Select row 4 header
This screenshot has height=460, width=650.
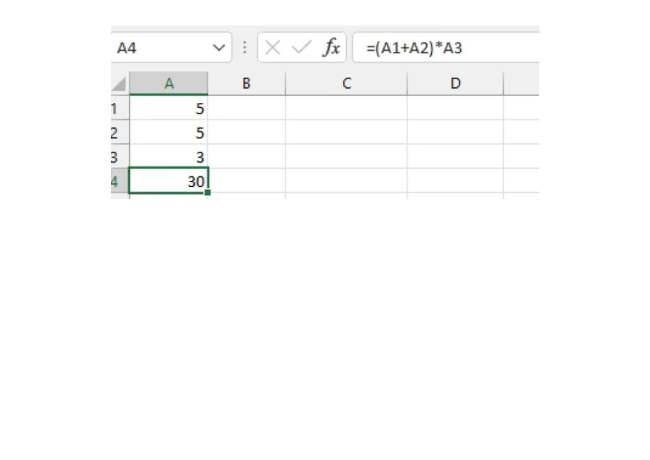coord(120,181)
